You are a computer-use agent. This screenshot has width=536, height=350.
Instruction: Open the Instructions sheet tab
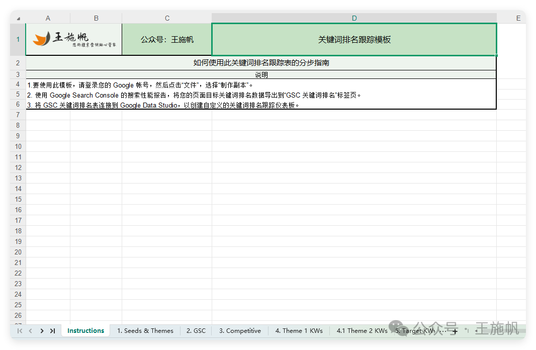coord(86,330)
